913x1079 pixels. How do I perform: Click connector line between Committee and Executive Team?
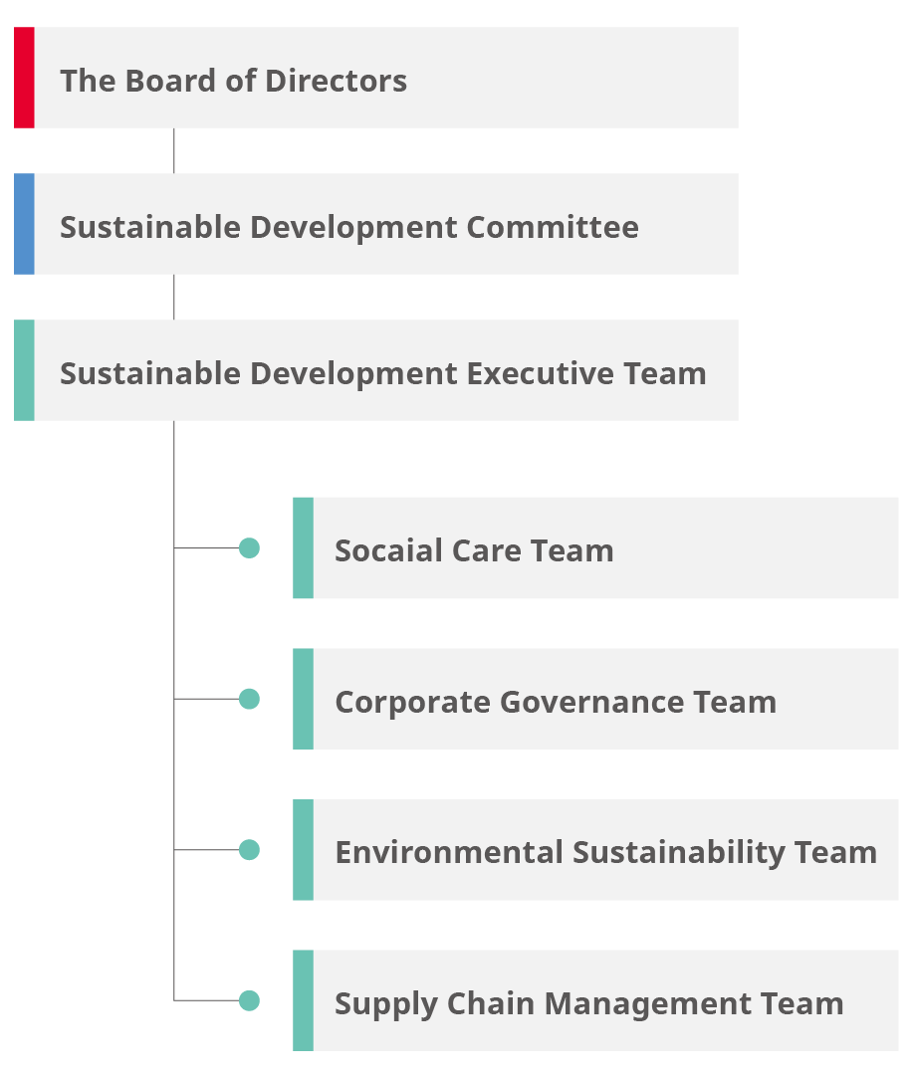(173, 298)
